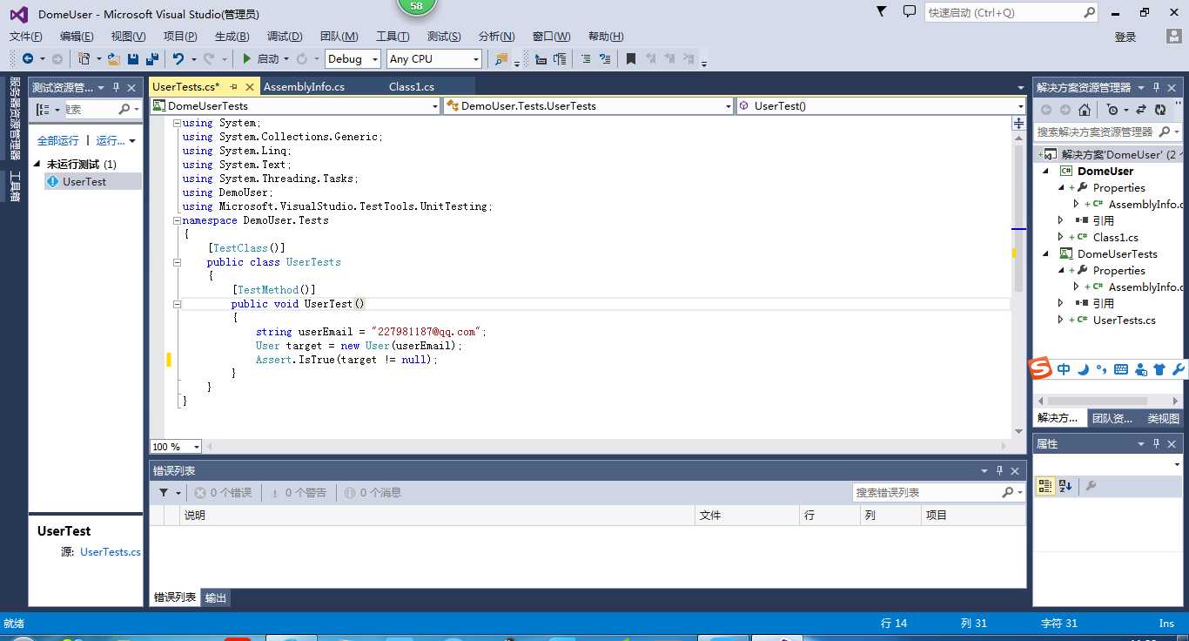The image size is (1189, 641).
Task: Click the Sogou input method S icon
Action: (x=1041, y=368)
